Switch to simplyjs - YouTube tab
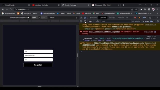160x90 pixels. pyautogui.click(x=45, y=5)
